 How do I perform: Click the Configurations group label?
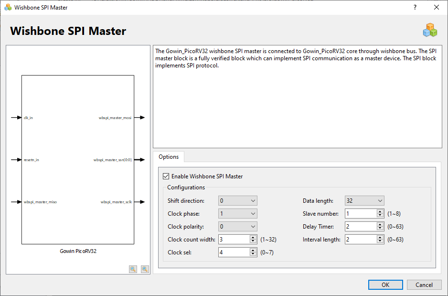point(186,187)
